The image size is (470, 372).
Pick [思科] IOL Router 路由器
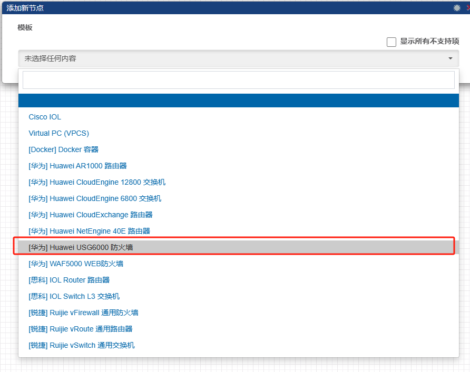click(239, 280)
